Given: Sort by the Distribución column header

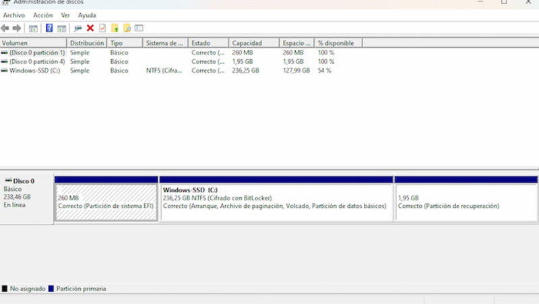Looking at the screenshot, I should coord(87,43).
